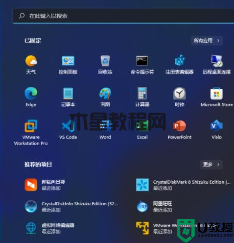The width and height of the screenshot is (234, 243).
Task: Open the Weather (天气) app
Action: pyautogui.click(x=31, y=65)
